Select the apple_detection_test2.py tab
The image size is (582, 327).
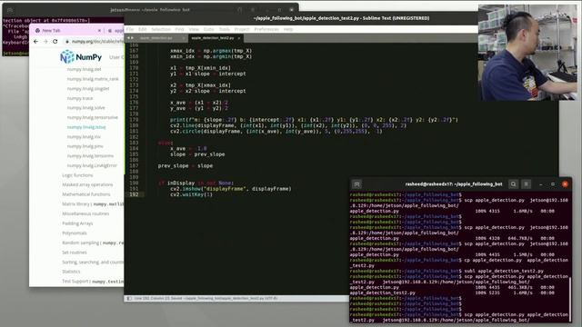coord(212,38)
